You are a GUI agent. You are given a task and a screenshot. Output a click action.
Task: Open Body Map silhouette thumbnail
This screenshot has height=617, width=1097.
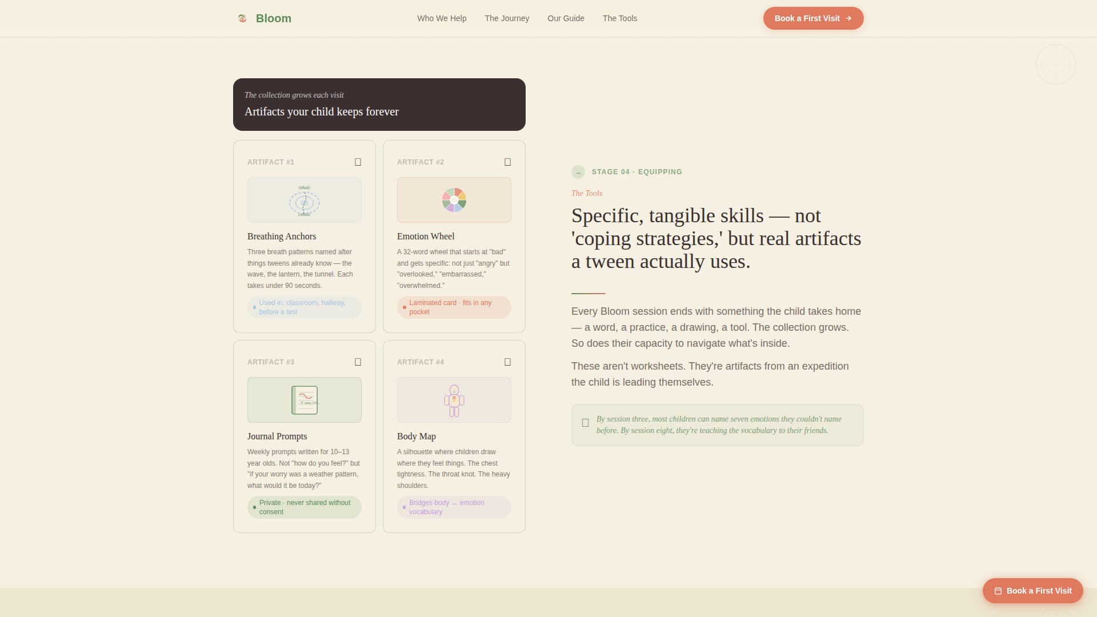tap(454, 400)
